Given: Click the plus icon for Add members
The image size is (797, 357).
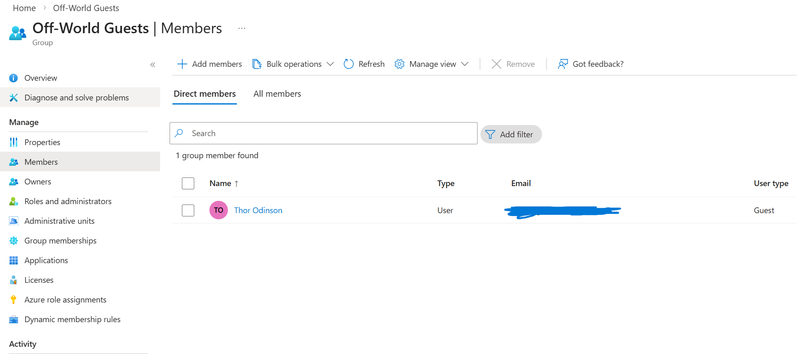Looking at the screenshot, I should coord(182,64).
